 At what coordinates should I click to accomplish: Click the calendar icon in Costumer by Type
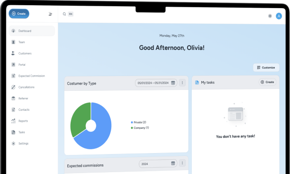coord(173,83)
